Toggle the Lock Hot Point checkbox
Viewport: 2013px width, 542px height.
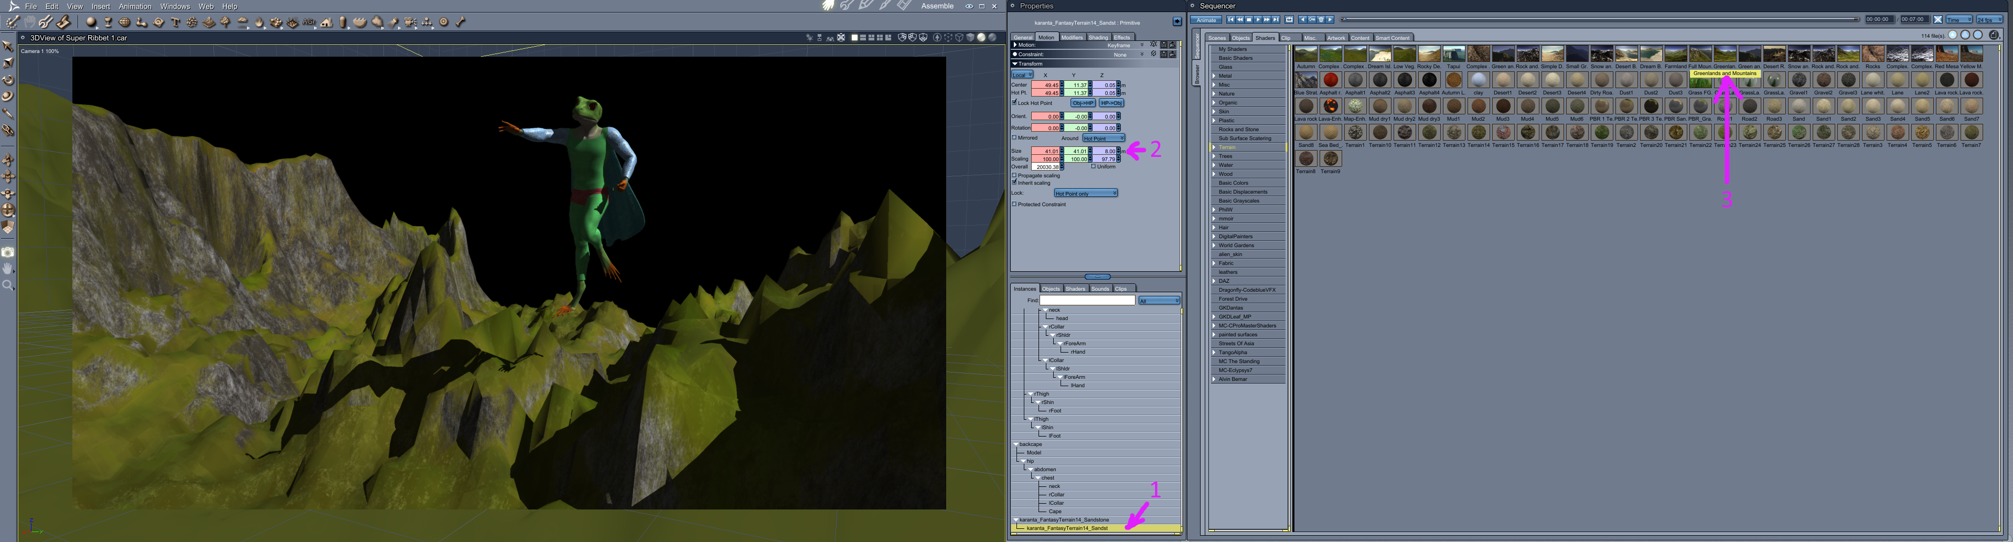point(1014,102)
